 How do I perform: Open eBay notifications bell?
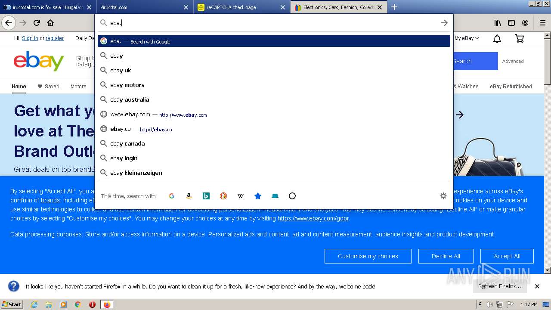click(x=497, y=39)
